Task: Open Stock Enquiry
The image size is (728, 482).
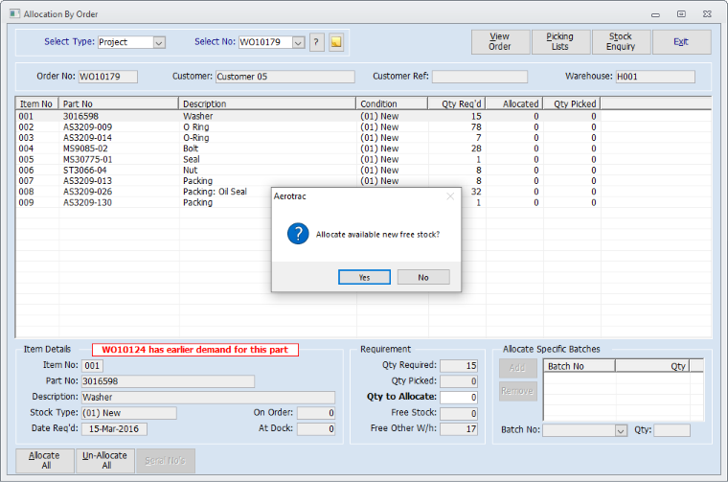Action: coord(620,42)
